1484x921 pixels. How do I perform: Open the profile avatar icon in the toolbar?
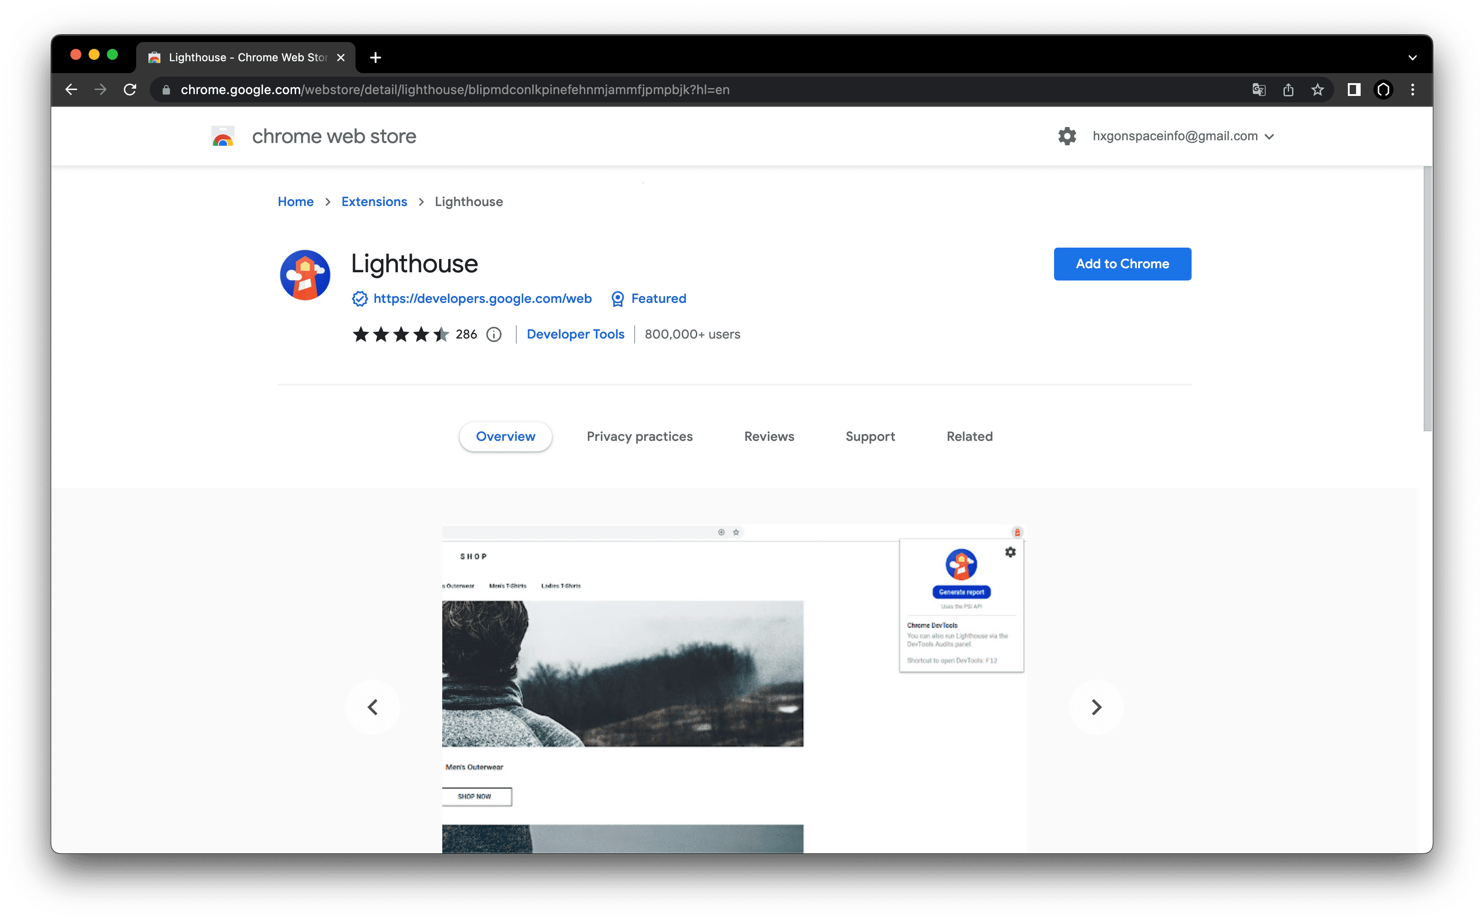pyautogui.click(x=1383, y=90)
